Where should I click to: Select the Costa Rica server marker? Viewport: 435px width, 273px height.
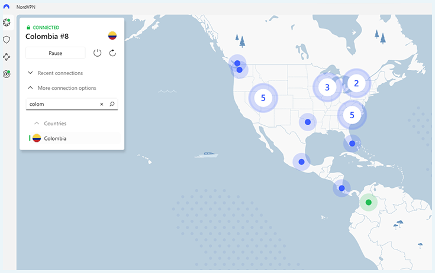(342, 188)
